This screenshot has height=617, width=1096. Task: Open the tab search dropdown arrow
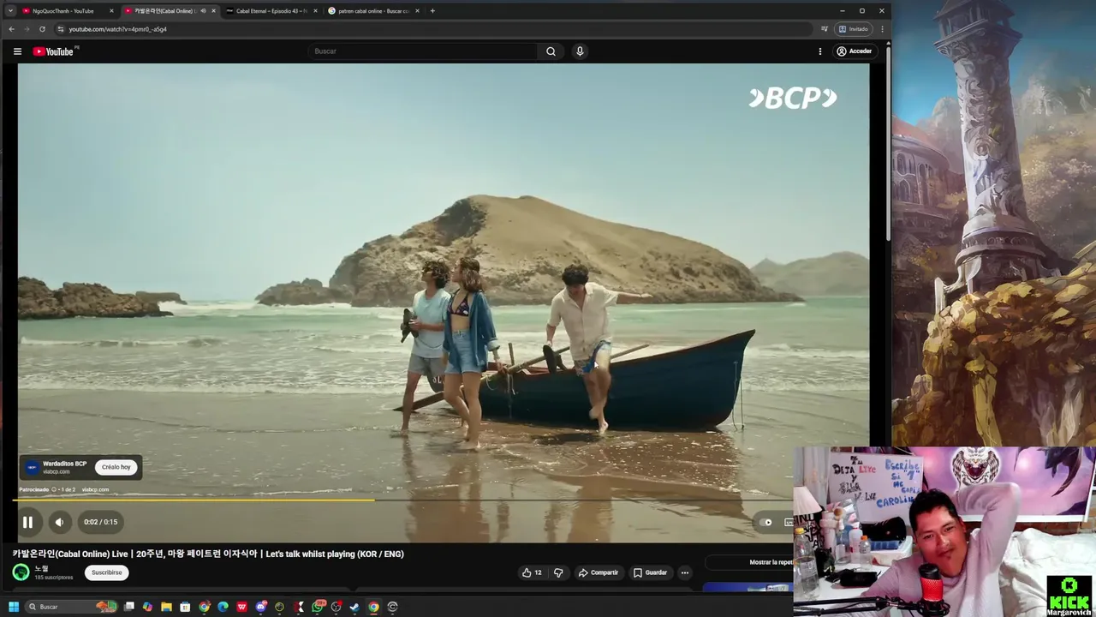[10, 11]
